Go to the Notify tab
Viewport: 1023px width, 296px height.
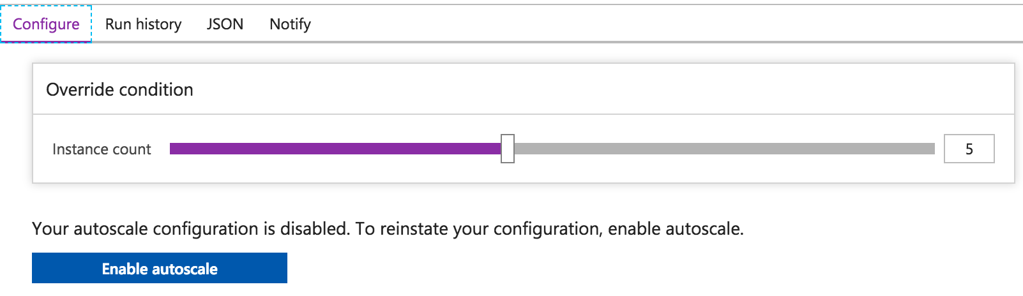[x=290, y=24]
